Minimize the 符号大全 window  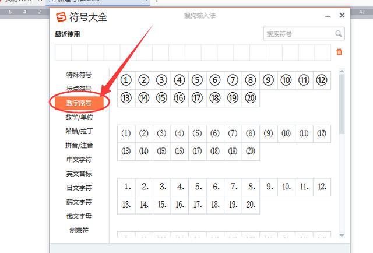[x=328, y=16]
